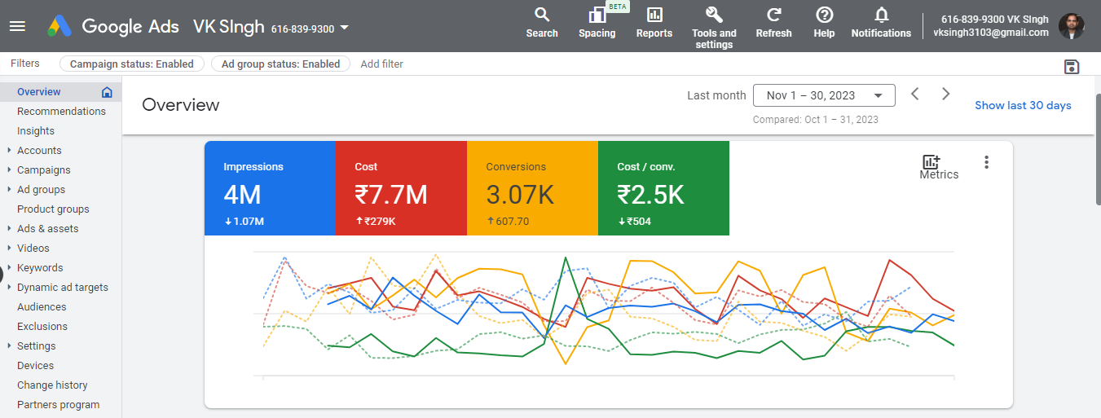Open the Nov 1 – 30, 2023 date dropdown
Screen dimensions: 1101x418
[824, 95]
